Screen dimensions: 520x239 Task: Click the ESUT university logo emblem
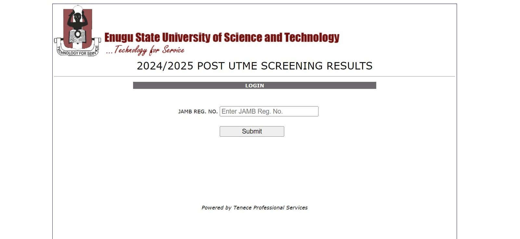coord(77,29)
